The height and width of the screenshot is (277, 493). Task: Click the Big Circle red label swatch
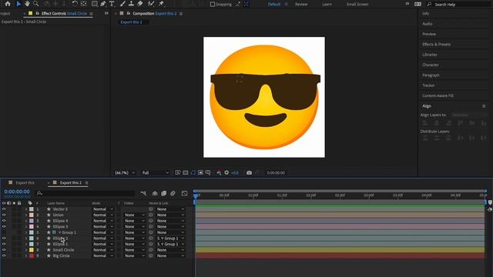click(x=32, y=255)
